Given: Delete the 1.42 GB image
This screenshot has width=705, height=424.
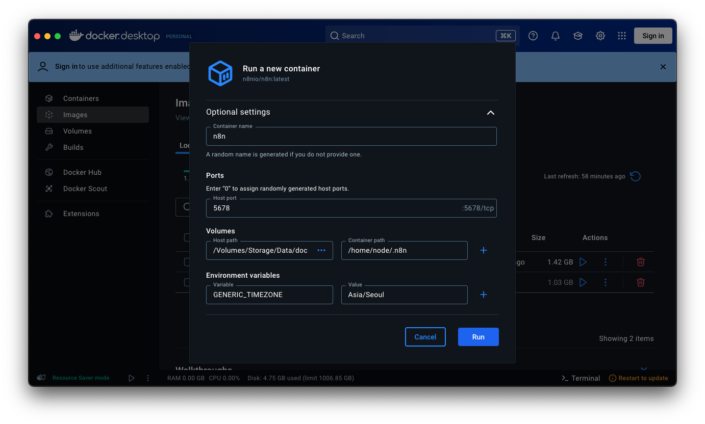Looking at the screenshot, I should click(641, 262).
